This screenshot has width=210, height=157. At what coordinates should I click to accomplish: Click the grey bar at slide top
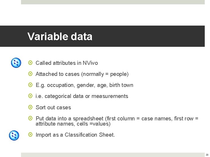point(113,2)
